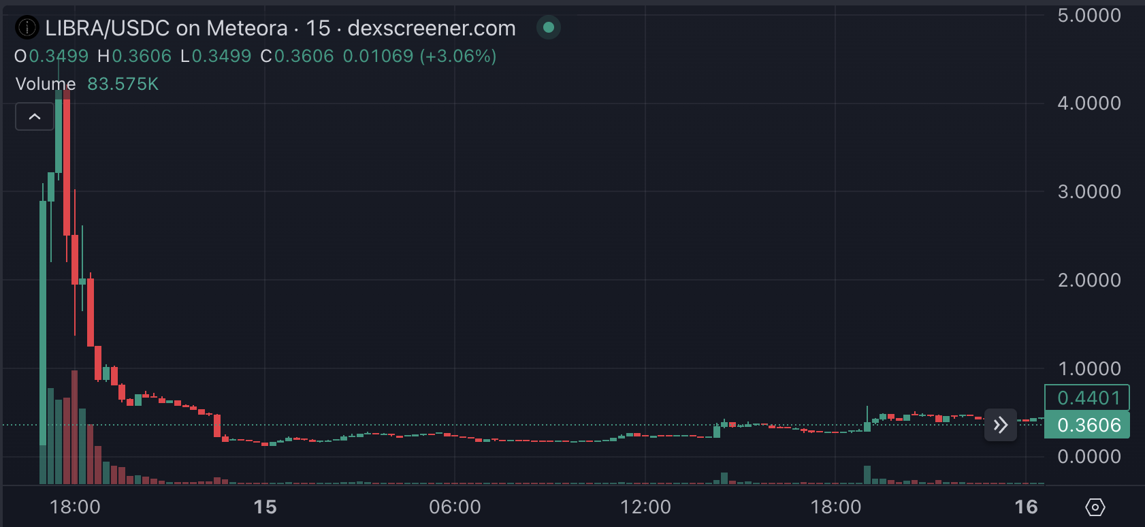Image resolution: width=1145 pixels, height=527 pixels.
Task: Click the outlined 0.4401 price label
Action: (1088, 398)
